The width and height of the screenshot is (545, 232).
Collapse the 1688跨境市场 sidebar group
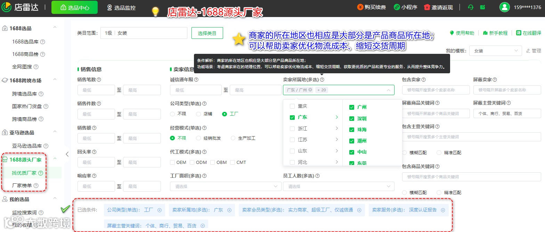click(x=55, y=80)
